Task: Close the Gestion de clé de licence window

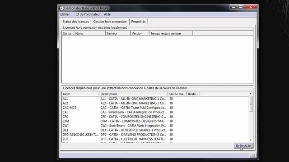Action: click(x=251, y=7)
